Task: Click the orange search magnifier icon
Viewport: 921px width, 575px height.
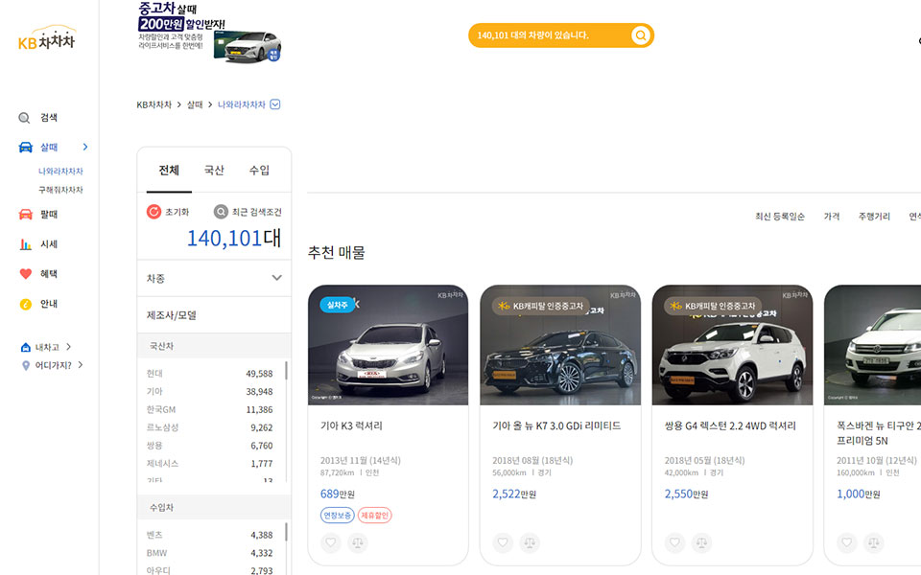Action: click(x=640, y=35)
